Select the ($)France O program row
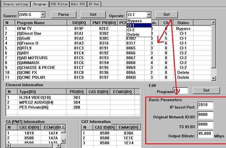This screenshot has width=226, height=148. coord(107,43)
